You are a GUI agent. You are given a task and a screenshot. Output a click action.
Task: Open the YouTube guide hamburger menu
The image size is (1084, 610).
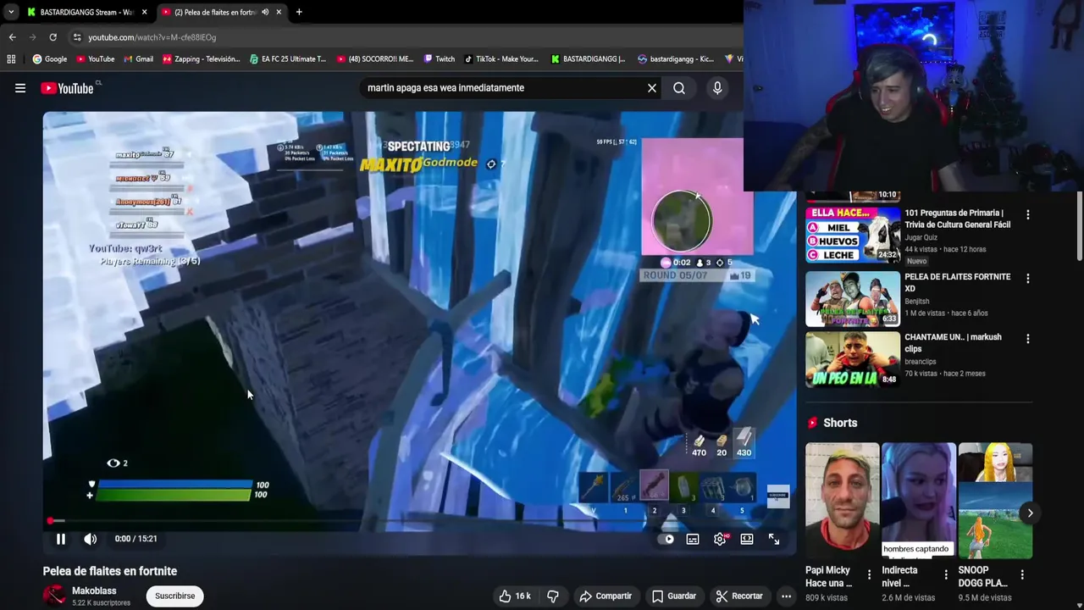tap(20, 88)
